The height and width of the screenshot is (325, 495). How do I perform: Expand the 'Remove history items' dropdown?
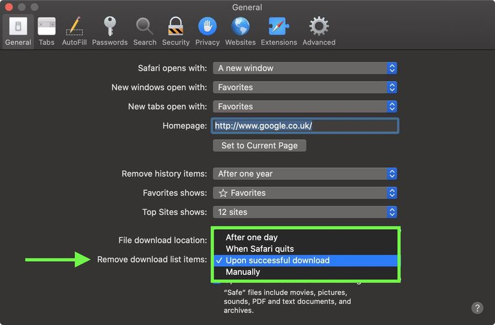click(305, 174)
